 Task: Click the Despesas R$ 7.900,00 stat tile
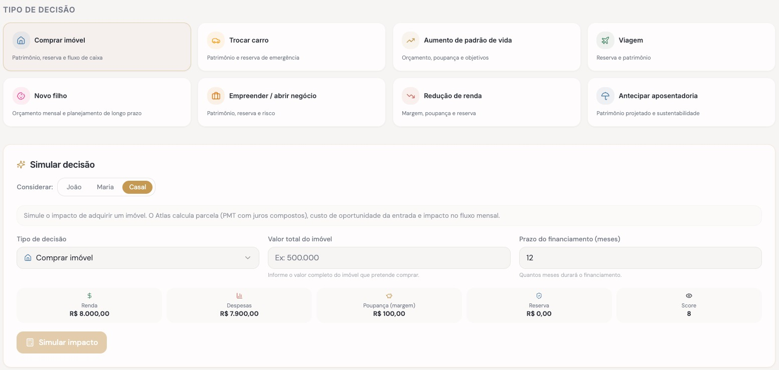pyautogui.click(x=239, y=305)
